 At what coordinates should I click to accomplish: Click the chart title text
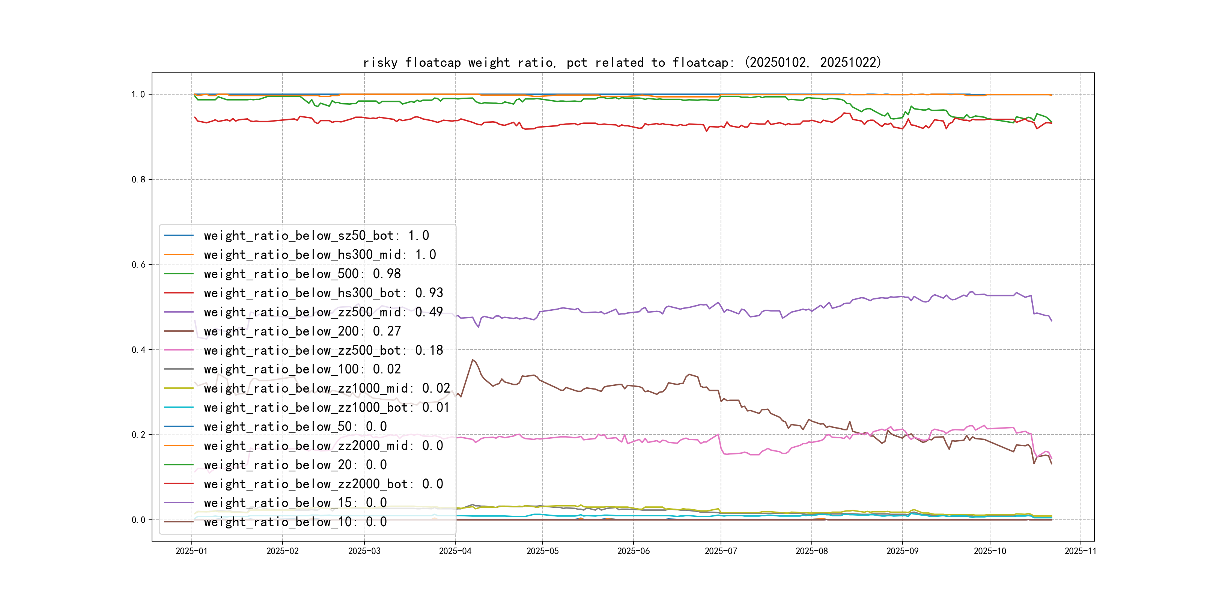[622, 62]
